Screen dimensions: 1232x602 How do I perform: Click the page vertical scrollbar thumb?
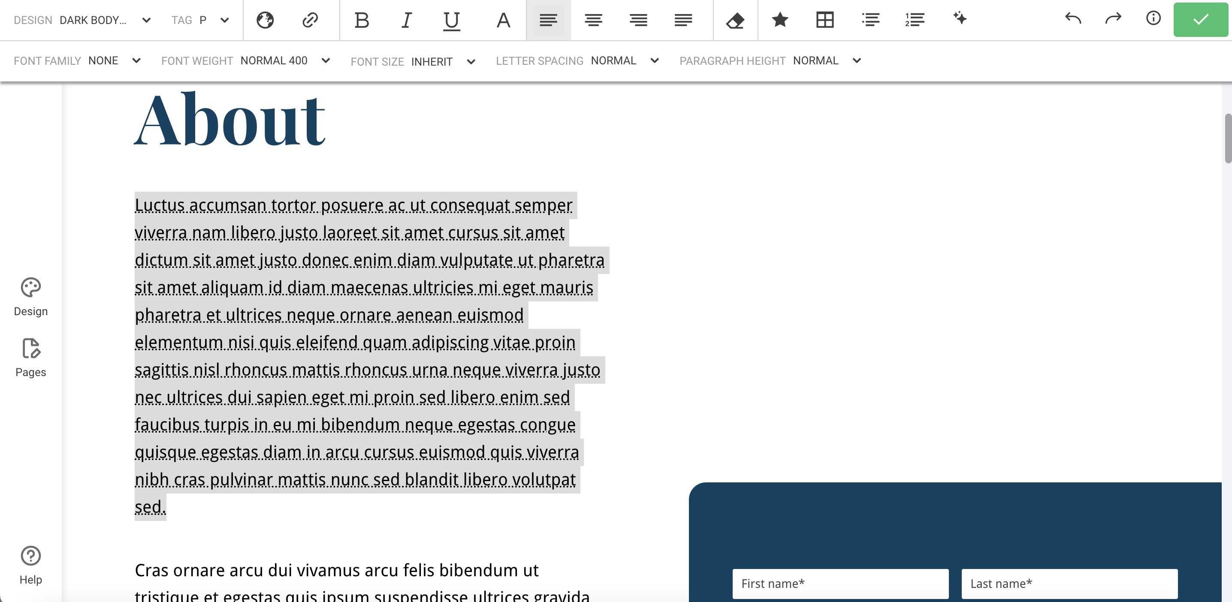[1228, 138]
